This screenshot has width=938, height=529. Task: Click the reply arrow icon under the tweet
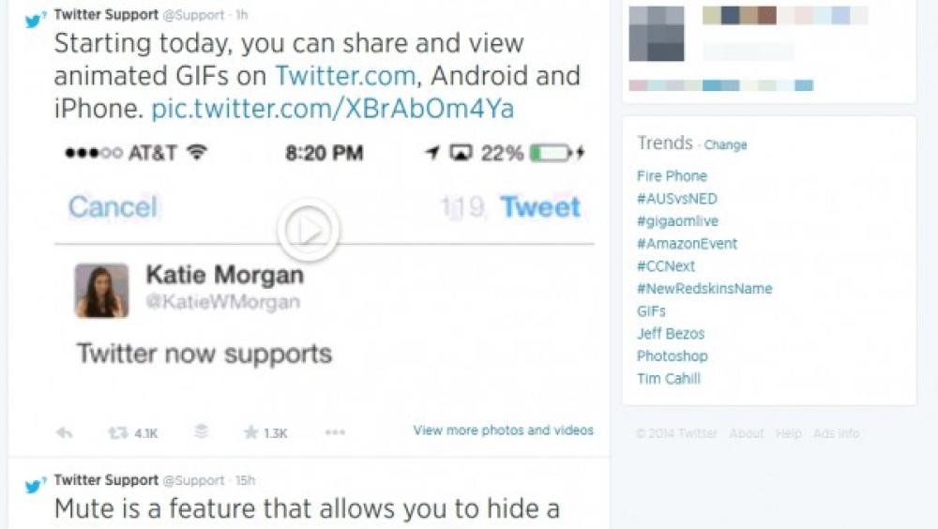64,432
